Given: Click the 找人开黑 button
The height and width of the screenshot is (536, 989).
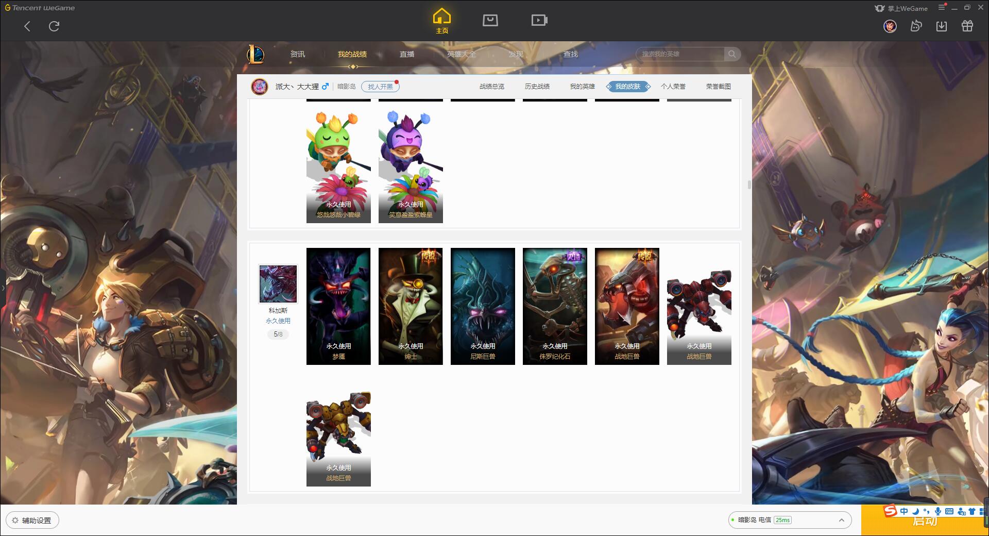Looking at the screenshot, I should tap(380, 87).
